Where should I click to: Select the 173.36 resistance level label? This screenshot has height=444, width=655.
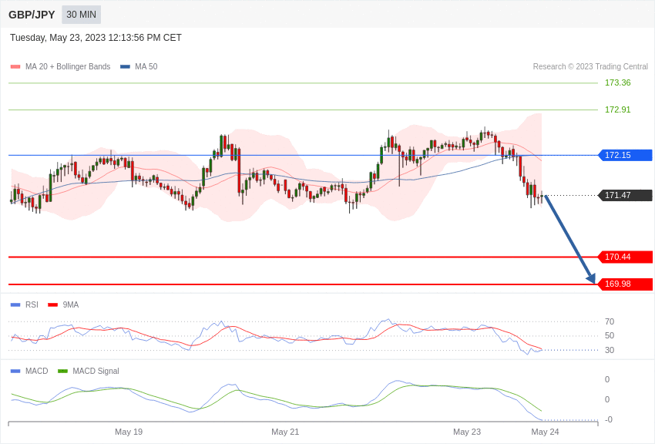pyautogui.click(x=618, y=82)
